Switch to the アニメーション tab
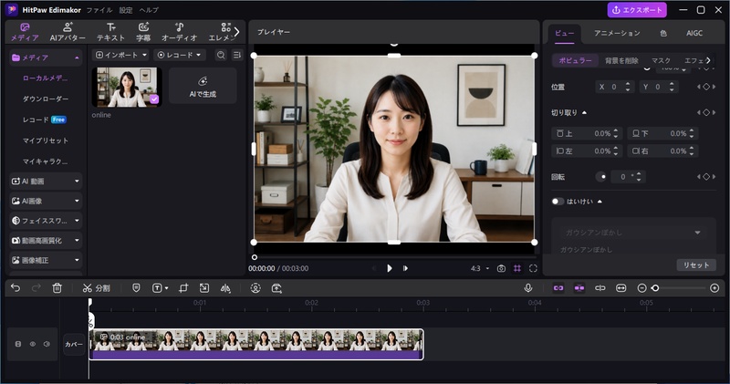Image resolution: width=730 pixels, height=384 pixels. [617, 33]
